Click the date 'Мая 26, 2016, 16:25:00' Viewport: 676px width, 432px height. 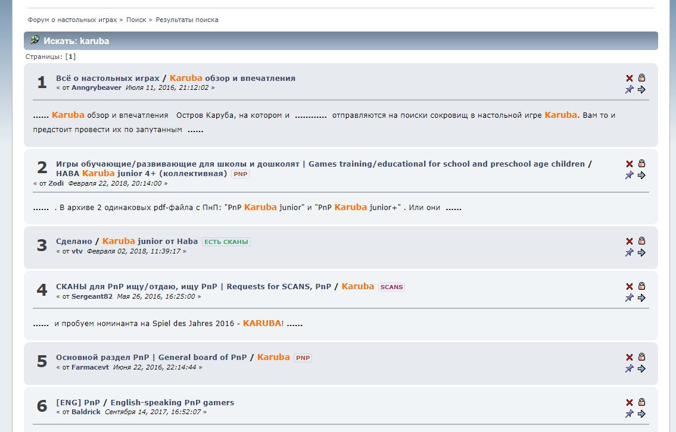click(155, 296)
